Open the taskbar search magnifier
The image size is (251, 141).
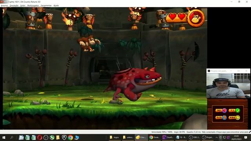coord(11,137)
